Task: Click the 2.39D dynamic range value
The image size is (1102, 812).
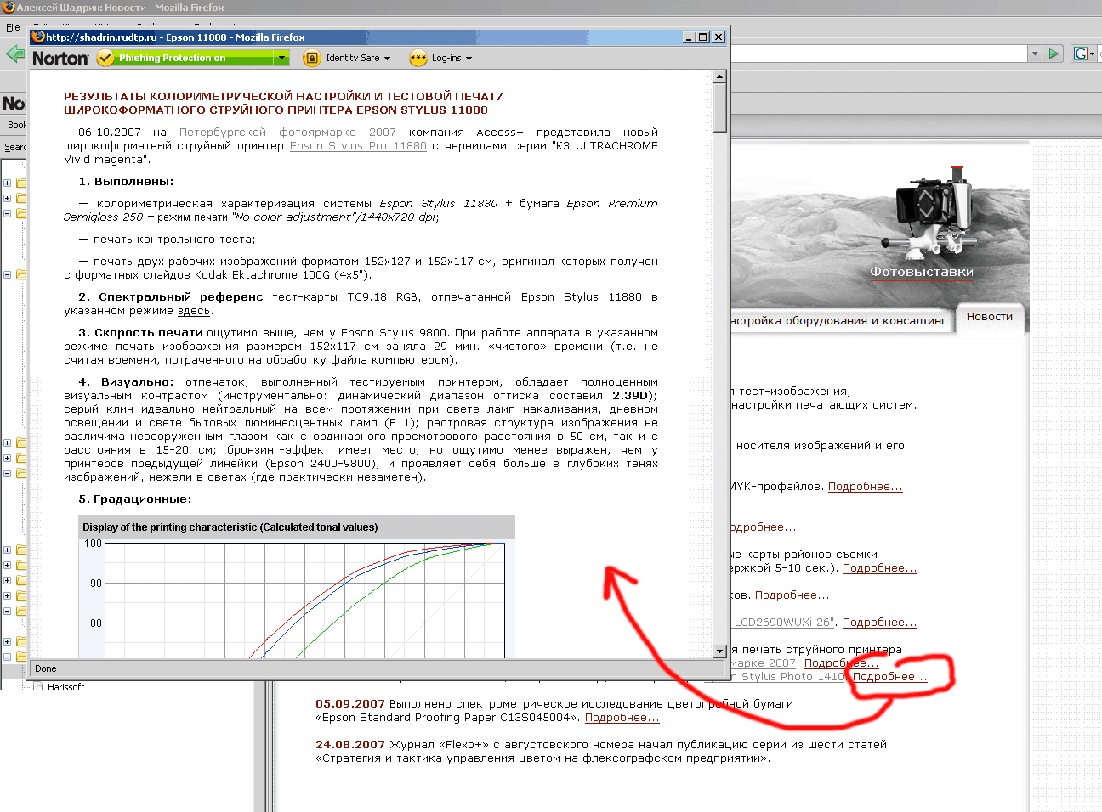Action: pyautogui.click(x=632, y=395)
